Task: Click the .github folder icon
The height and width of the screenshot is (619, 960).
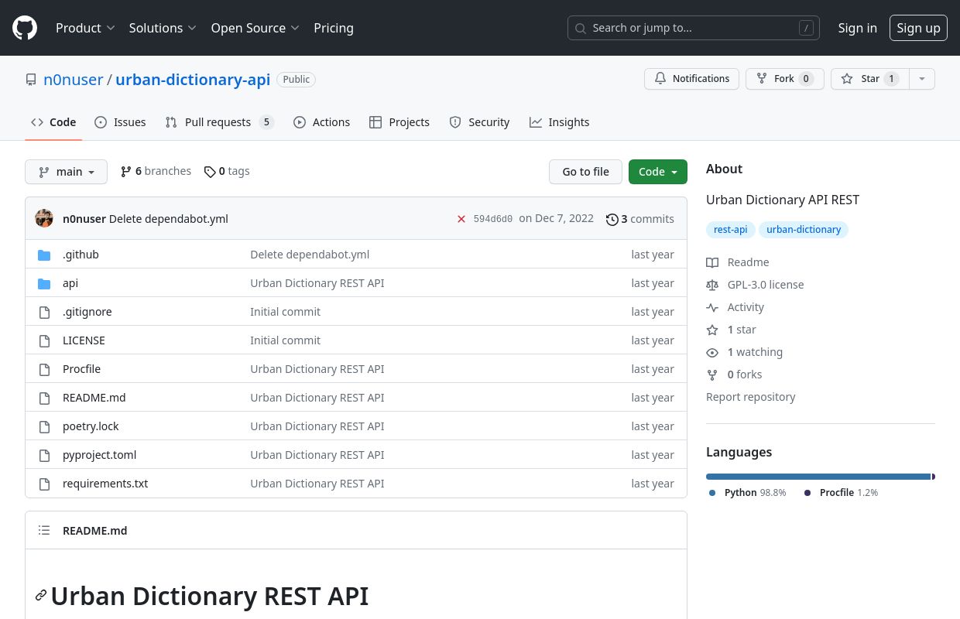Action: [44, 255]
